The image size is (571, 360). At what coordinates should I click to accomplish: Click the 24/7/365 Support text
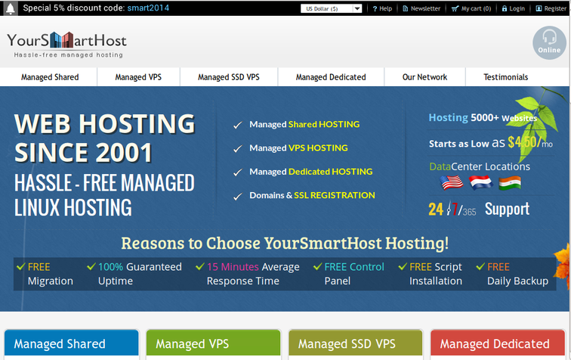[x=479, y=209]
